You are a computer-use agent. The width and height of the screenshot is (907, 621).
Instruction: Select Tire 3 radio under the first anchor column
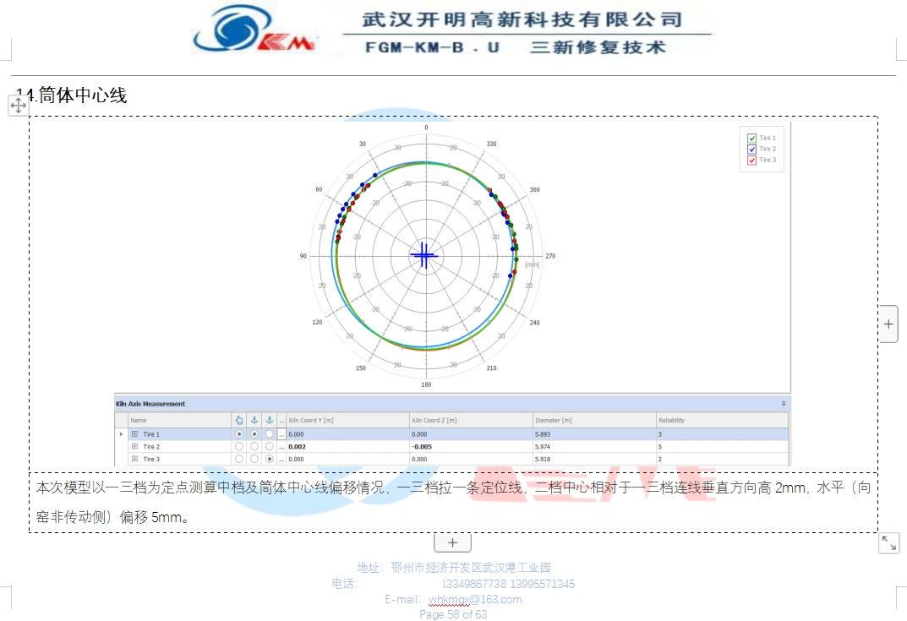(x=254, y=459)
